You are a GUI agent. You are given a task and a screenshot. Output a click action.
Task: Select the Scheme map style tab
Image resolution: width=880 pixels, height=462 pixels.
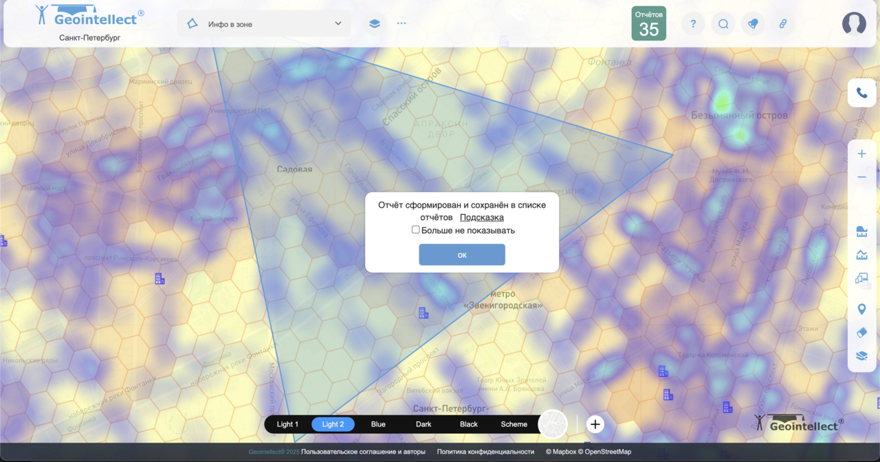click(514, 424)
